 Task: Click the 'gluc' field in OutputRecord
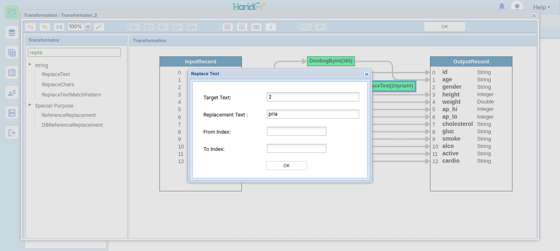448,131
